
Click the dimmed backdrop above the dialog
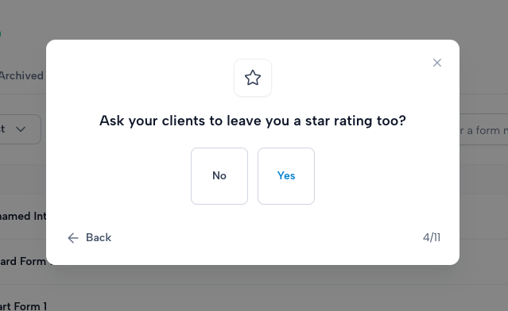pos(253,19)
